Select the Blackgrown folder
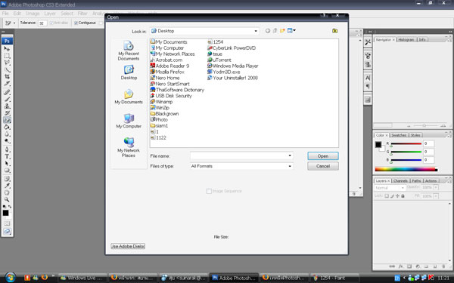Image resolution: width=454 pixels, height=283 pixels. [x=164, y=114]
